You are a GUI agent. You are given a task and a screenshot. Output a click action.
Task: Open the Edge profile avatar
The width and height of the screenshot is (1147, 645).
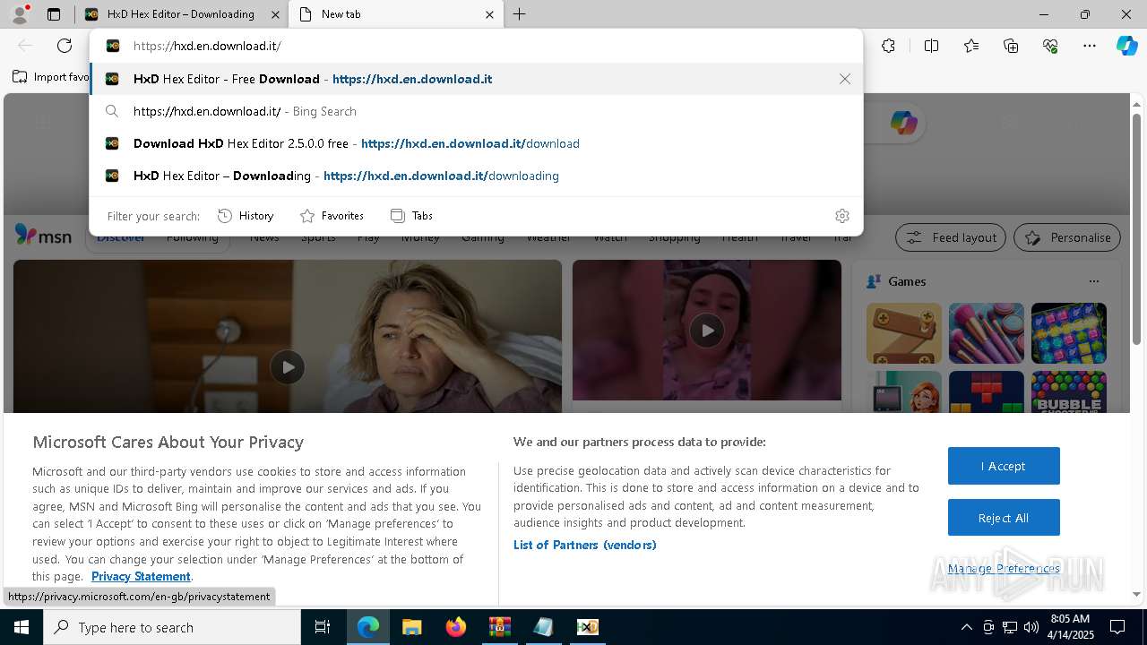tap(19, 14)
